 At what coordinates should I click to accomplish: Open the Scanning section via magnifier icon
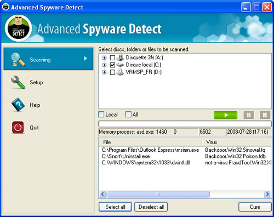[x=18, y=59]
